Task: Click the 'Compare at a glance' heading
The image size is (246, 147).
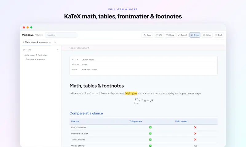Action: pyautogui.click(x=86, y=113)
